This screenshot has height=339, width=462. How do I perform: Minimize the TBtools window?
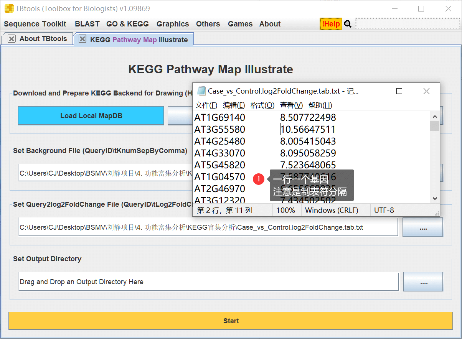394,8
